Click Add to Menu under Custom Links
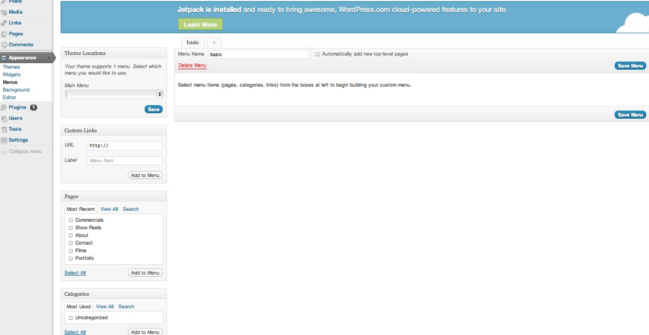This screenshot has height=335, width=649. (145, 175)
